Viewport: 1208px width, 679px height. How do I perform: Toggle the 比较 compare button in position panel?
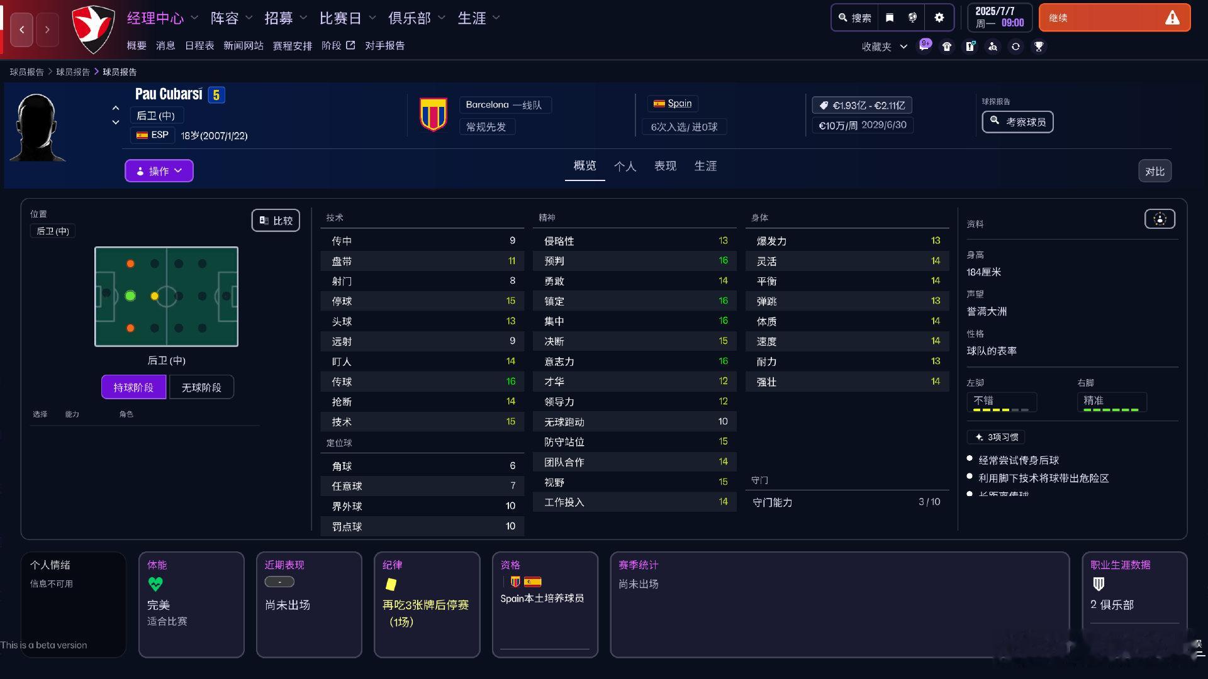click(276, 221)
